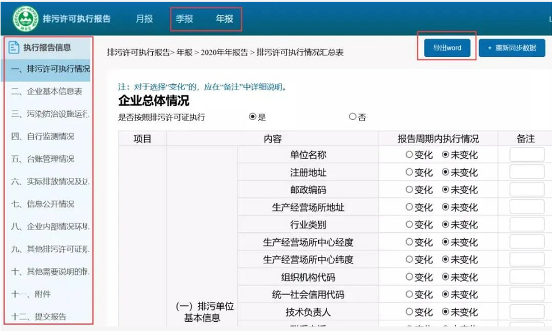
Task: Click the document icon beside 执行报告信息
Action: (x=14, y=48)
